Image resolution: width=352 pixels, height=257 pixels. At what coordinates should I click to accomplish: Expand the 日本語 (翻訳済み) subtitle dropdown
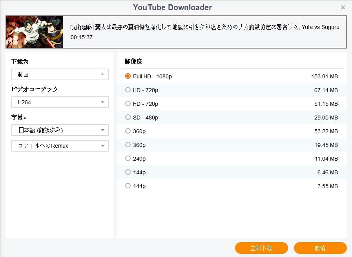tap(60, 130)
